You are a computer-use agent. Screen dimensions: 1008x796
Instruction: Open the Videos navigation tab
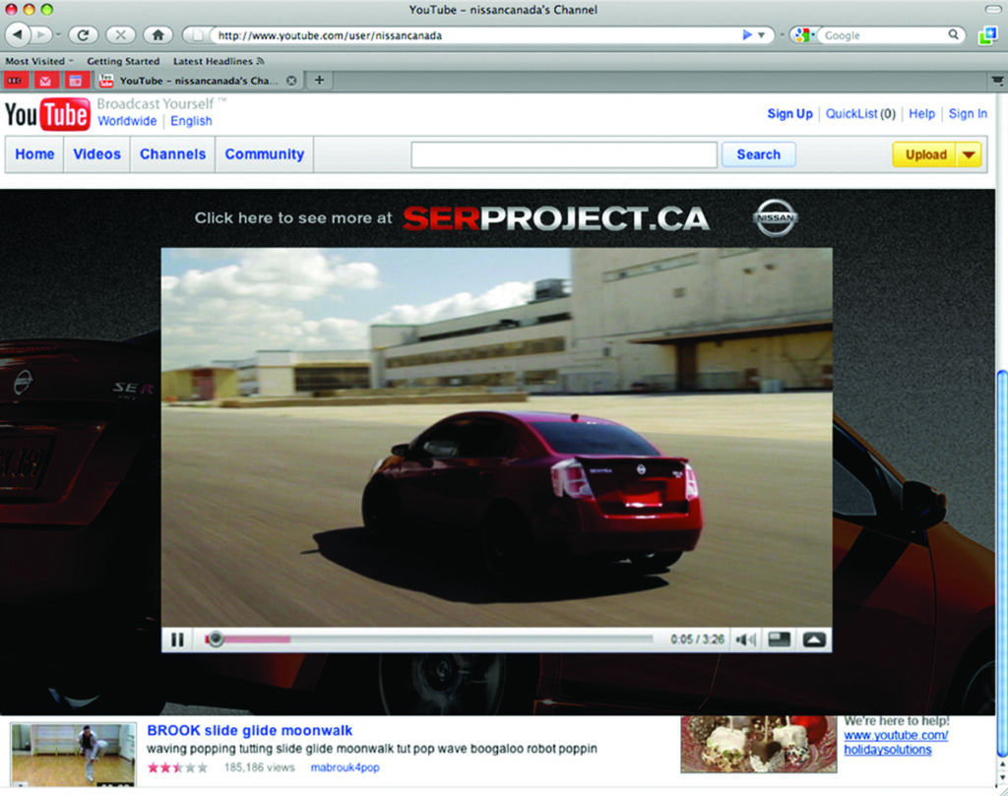pyautogui.click(x=97, y=154)
